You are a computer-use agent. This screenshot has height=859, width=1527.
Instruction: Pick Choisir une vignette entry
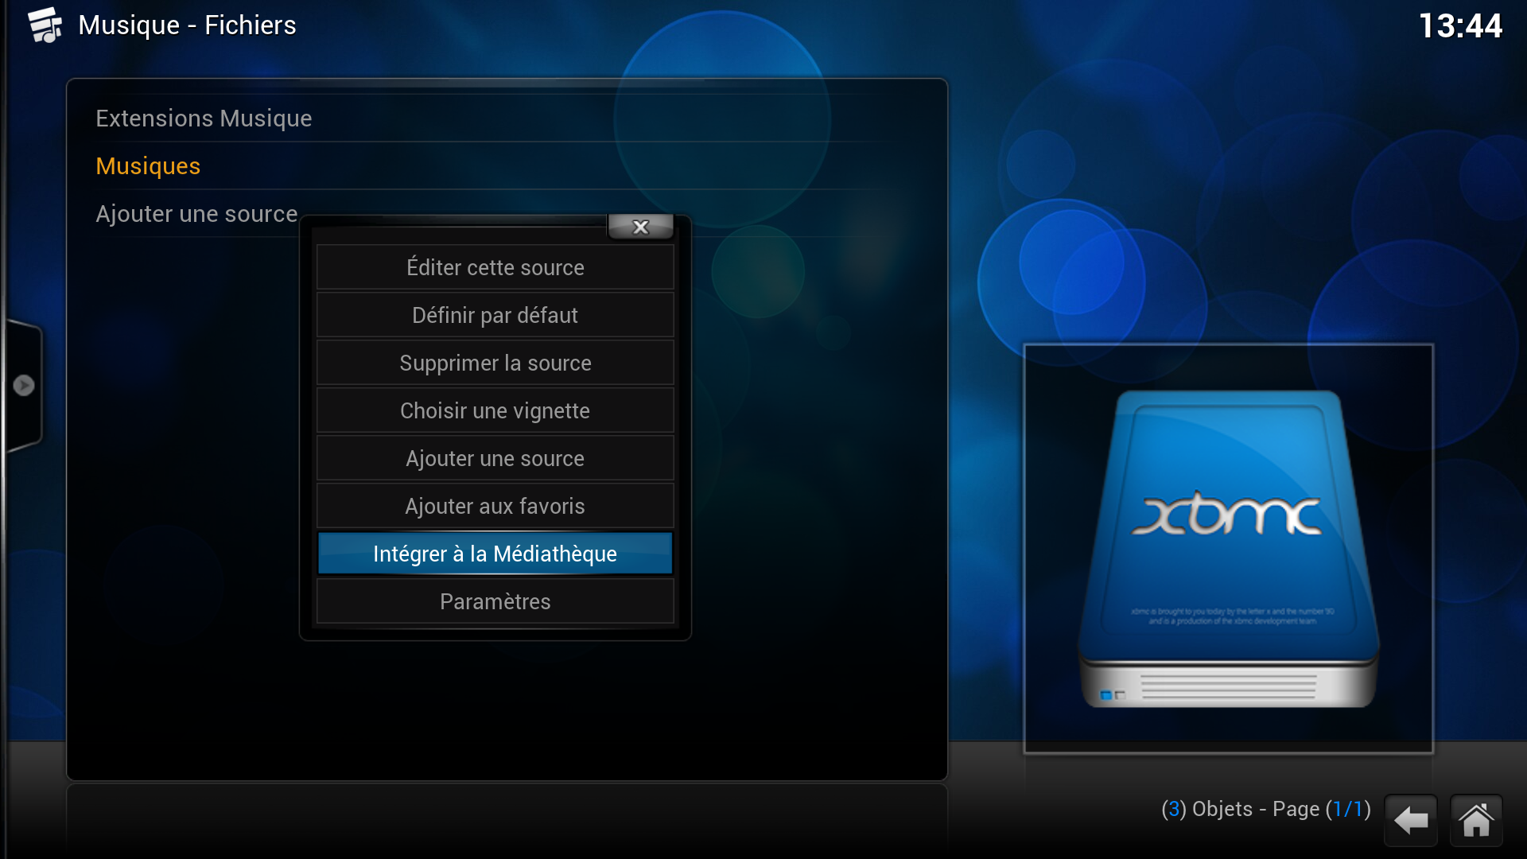point(495,410)
